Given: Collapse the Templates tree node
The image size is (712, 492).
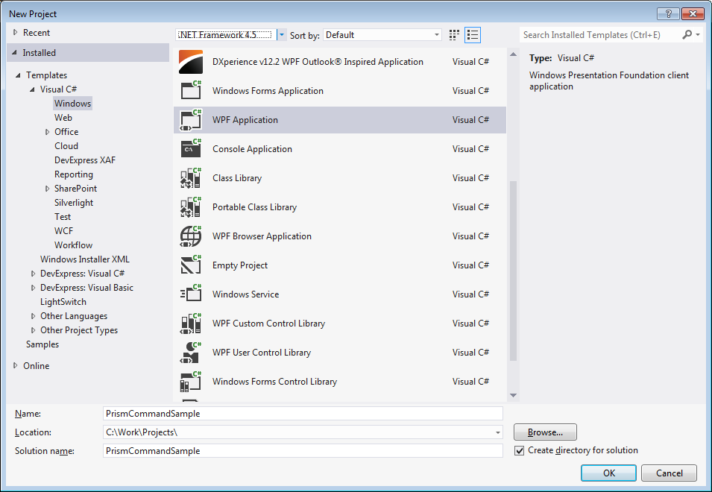Looking at the screenshot, I should [x=18, y=75].
